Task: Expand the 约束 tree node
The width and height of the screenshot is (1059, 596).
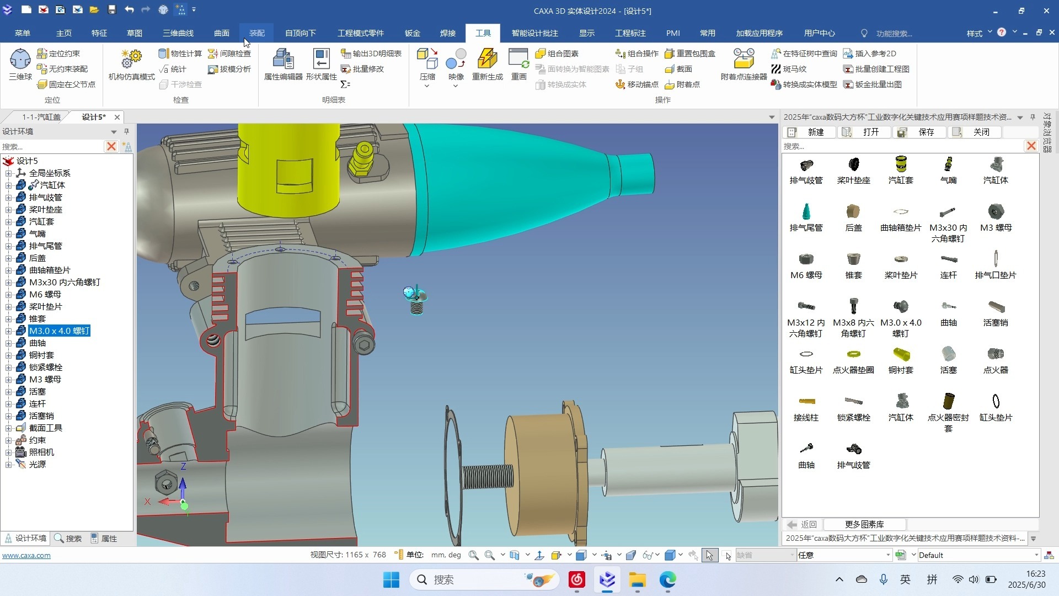Action: pyautogui.click(x=8, y=440)
